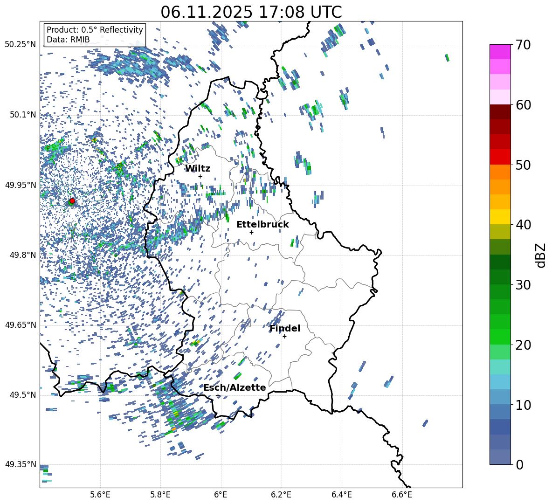Click the 49.5°N latitude tick label
This screenshot has height=504, width=552.
[22, 395]
